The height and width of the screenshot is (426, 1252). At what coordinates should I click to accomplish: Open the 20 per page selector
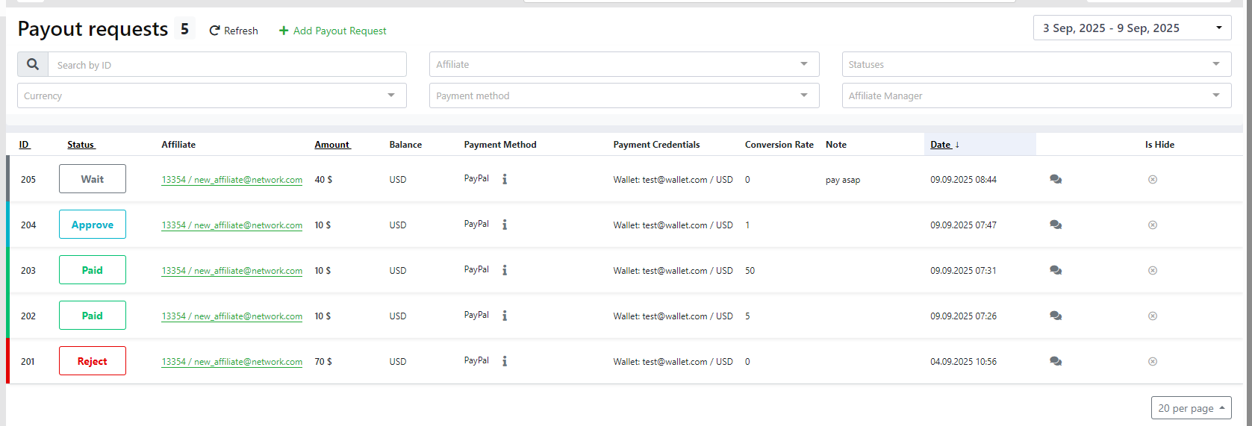pos(1191,408)
